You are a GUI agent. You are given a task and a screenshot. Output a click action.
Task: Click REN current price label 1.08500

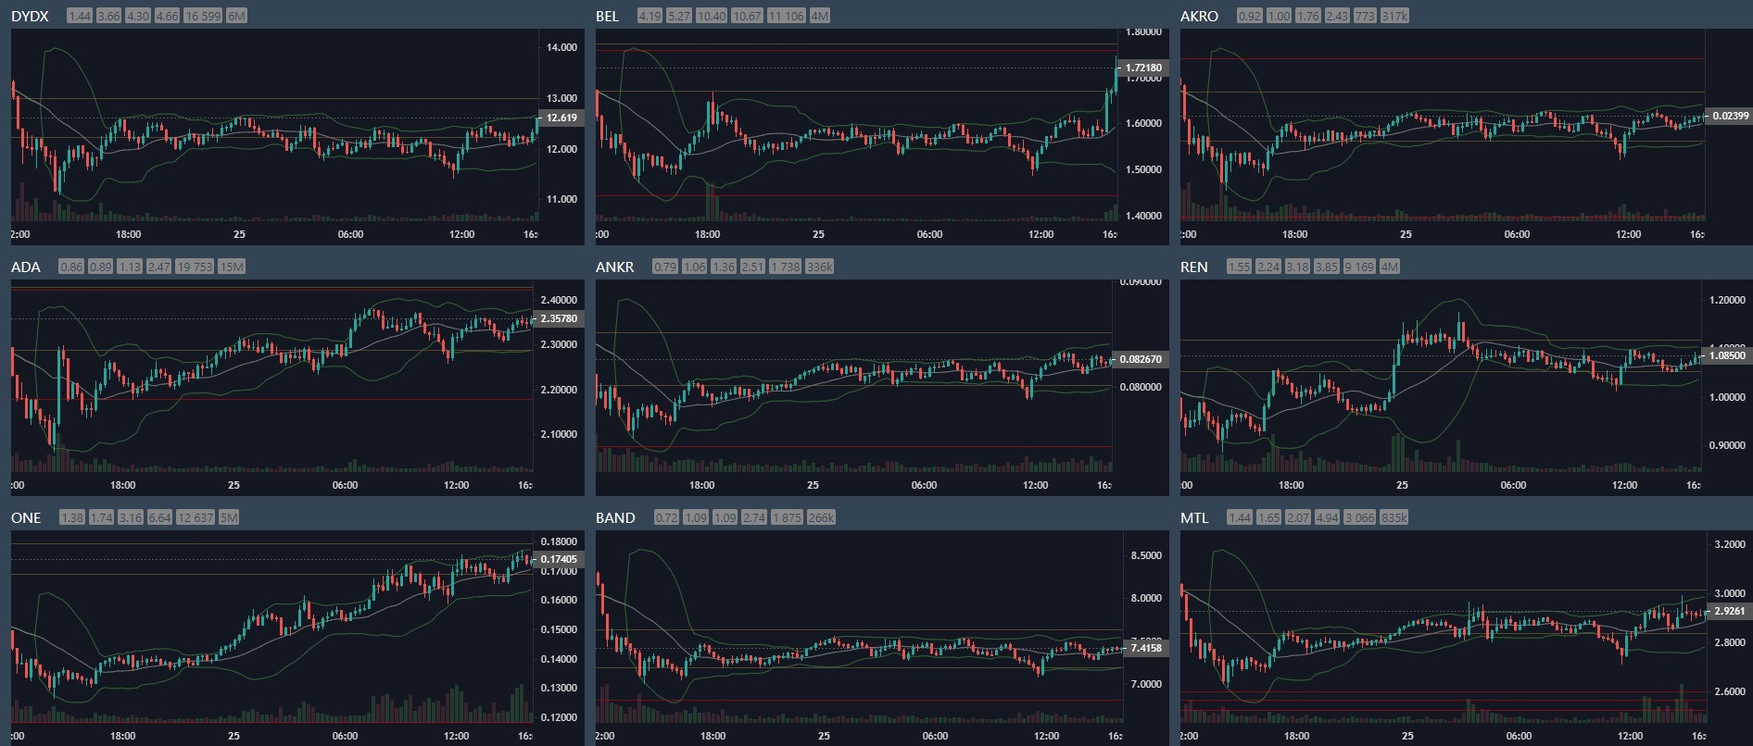point(1728,355)
